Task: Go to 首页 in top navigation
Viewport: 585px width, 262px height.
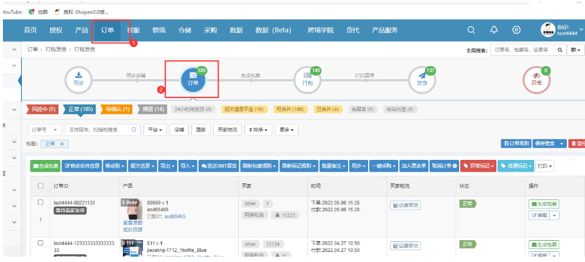Action: coord(31,30)
